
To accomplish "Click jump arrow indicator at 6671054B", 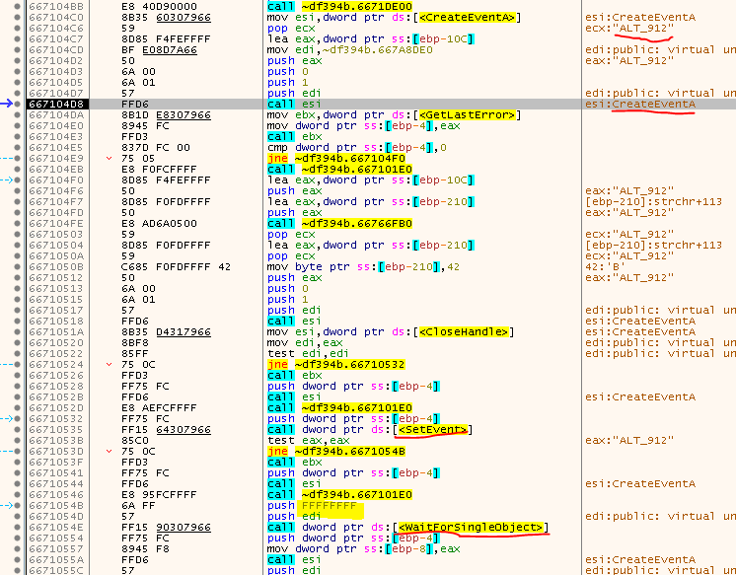I will (10, 505).
